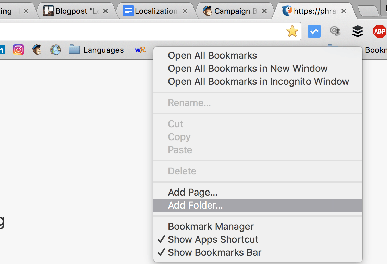Open the wR bookmark

point(140,50)
